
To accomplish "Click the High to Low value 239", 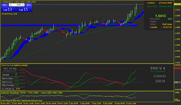I will point(17,82).
